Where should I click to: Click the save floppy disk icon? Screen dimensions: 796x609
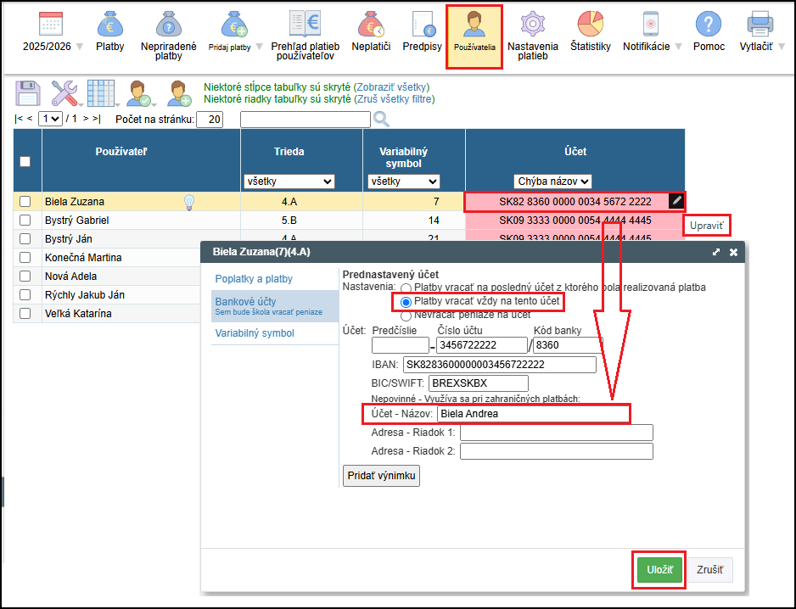coord(28,92)
